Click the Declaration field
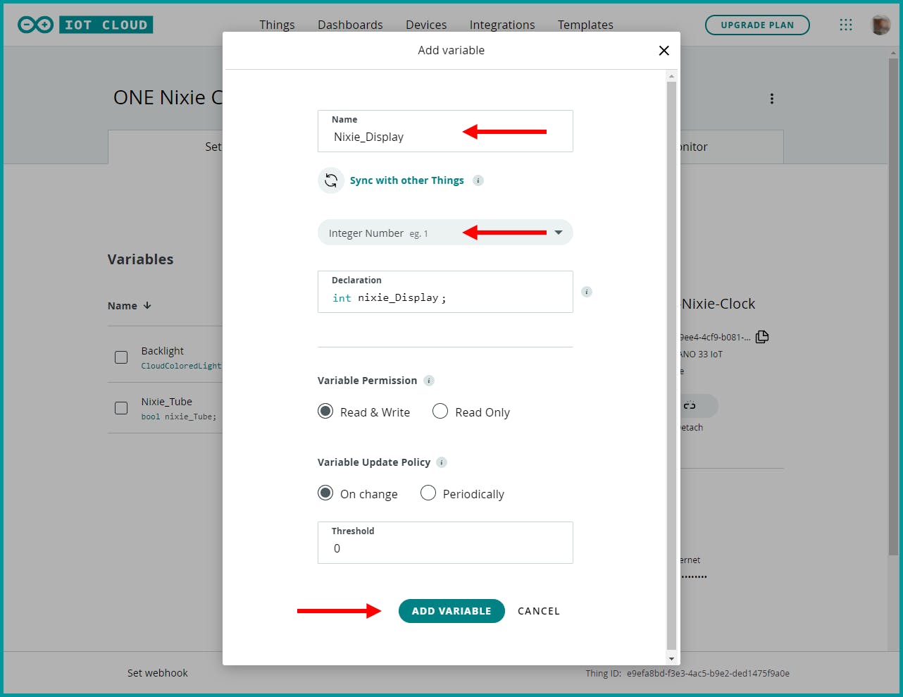 pyautogui.click(x=445, y=292)
